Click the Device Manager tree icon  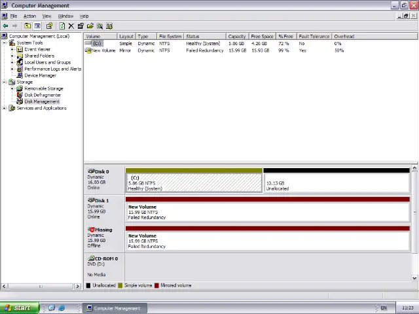tap(20, 76)
